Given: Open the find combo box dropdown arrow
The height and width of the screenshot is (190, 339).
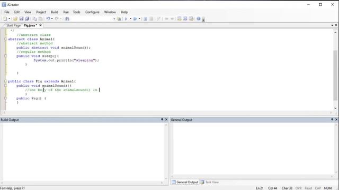Looking at the screenshot, I should (114, 19).
